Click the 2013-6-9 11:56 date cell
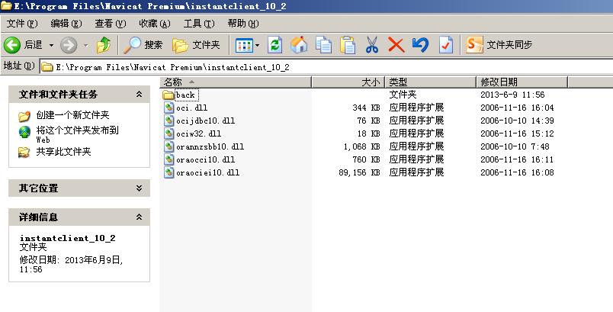This screenshot has width=613, height=312. [512, 95]
